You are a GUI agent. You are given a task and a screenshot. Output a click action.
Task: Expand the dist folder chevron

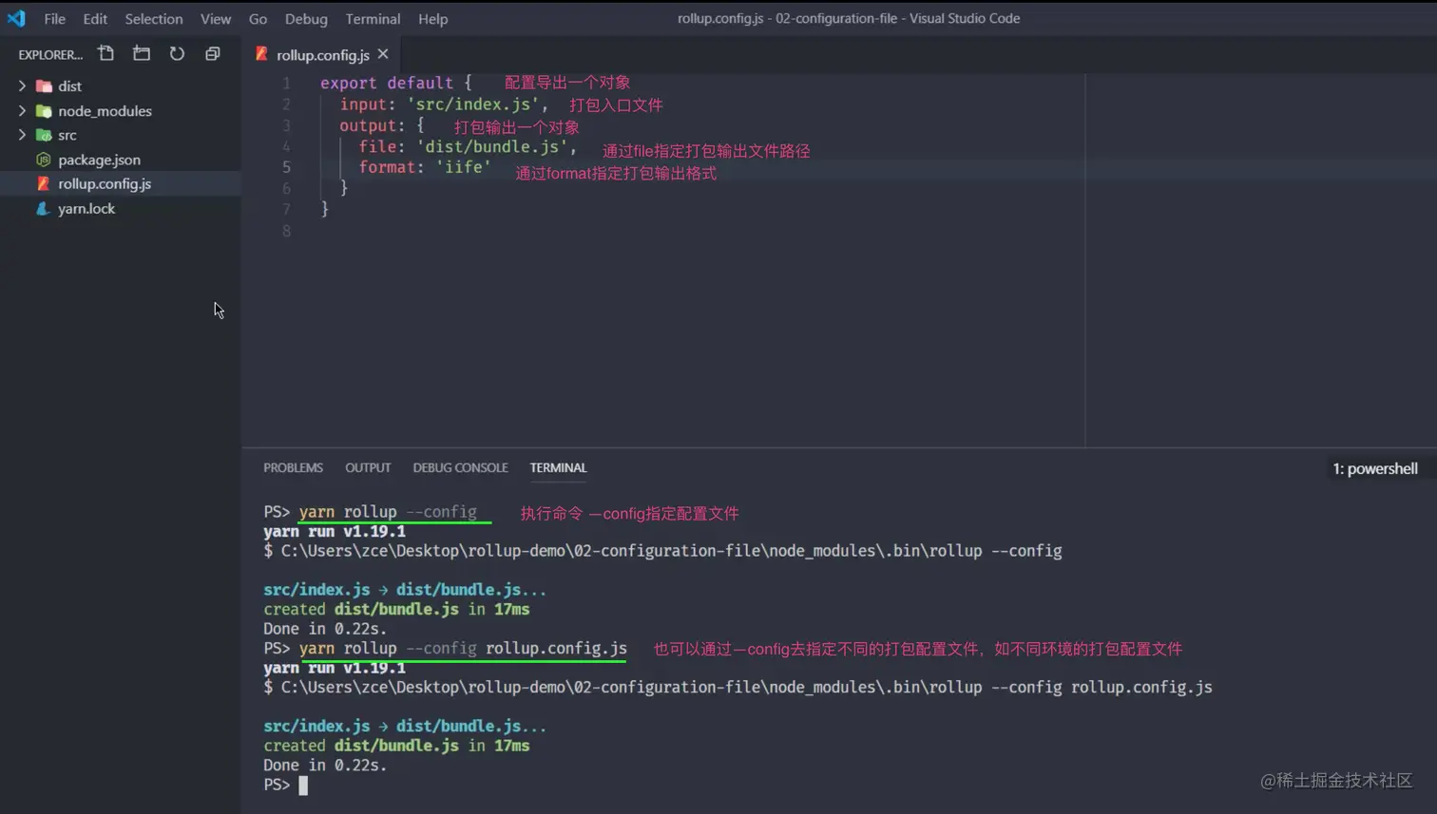[x=22, y=85]
